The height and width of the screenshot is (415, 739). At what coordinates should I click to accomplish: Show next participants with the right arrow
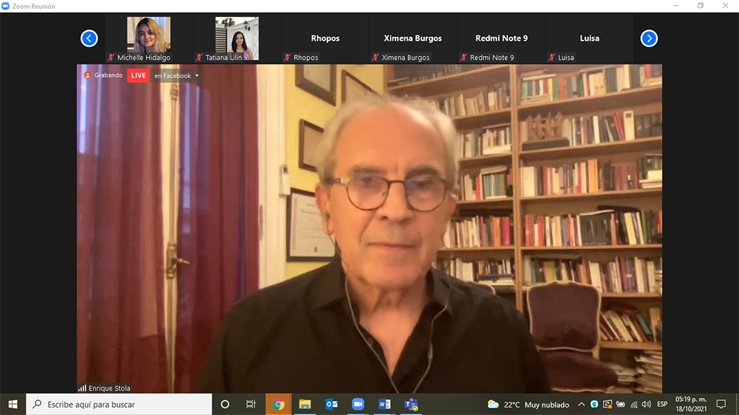point(649,38)
